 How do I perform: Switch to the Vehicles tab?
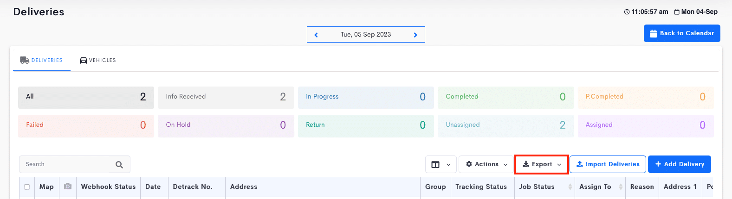click(98, 60)
